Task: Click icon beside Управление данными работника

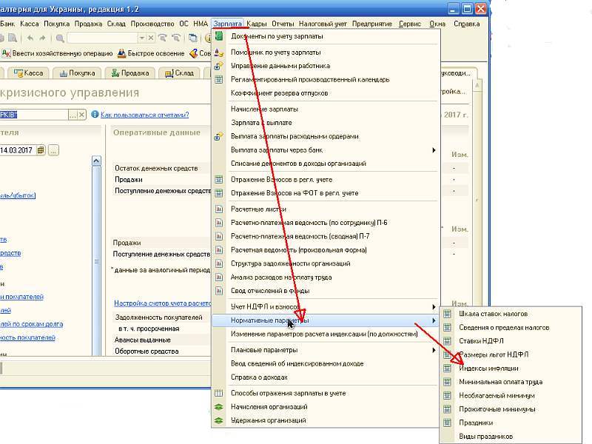Action: pyautogui.click(x=218, y=66)
